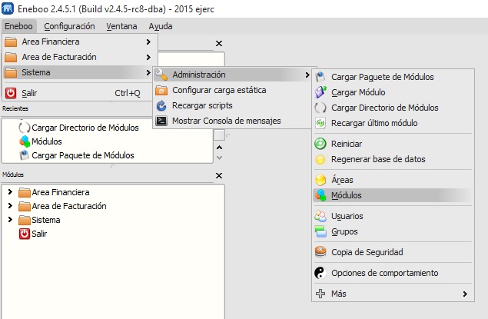Expand Sistema node in the Módulos tree
The height and width of the screenshot is (319, 488).
(x=10, y=219)
